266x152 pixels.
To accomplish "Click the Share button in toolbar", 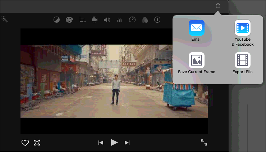I will click(x=218, y=5).
